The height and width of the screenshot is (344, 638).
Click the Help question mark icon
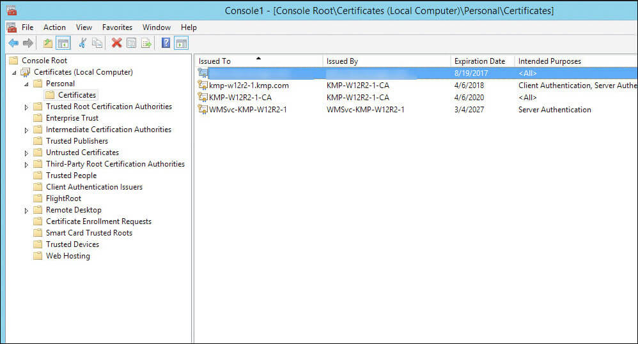coord(166,43)
